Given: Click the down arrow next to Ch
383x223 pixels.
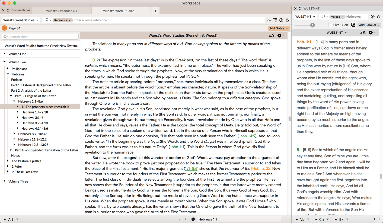Looking at the screenshot, I should [328, 219].
